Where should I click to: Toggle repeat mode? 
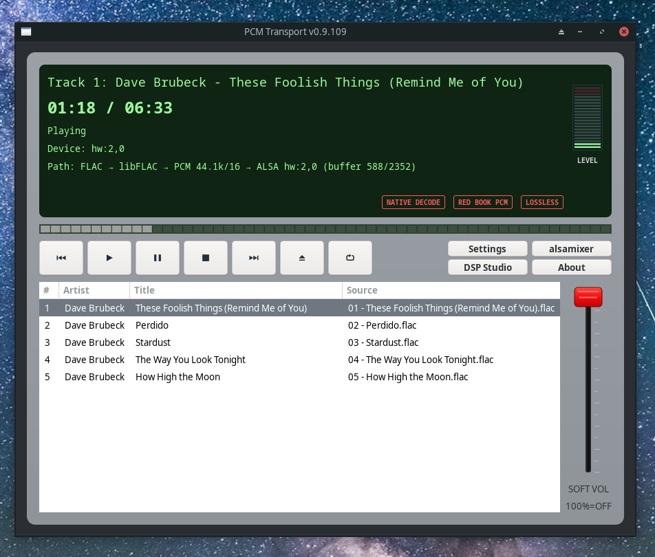coord(350,258)
